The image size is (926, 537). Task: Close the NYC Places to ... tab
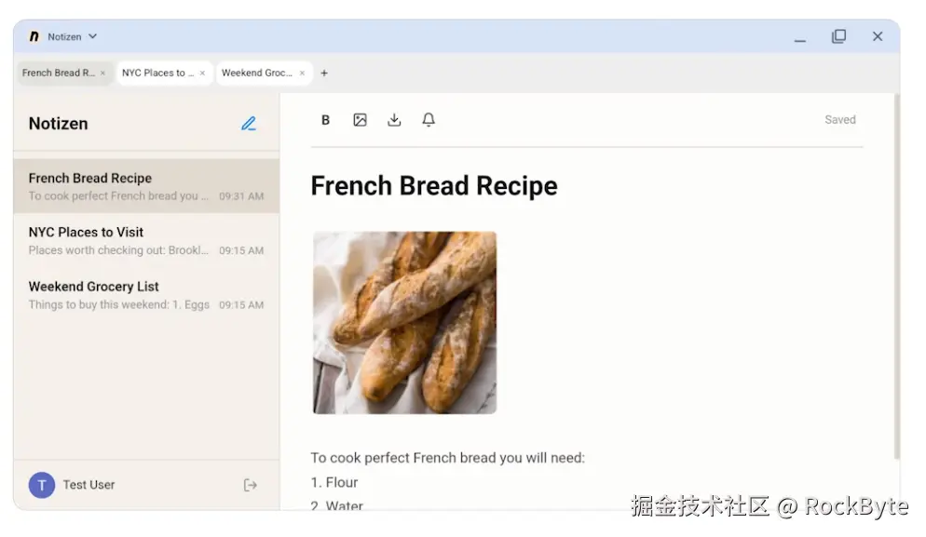[x=202, y=74]
